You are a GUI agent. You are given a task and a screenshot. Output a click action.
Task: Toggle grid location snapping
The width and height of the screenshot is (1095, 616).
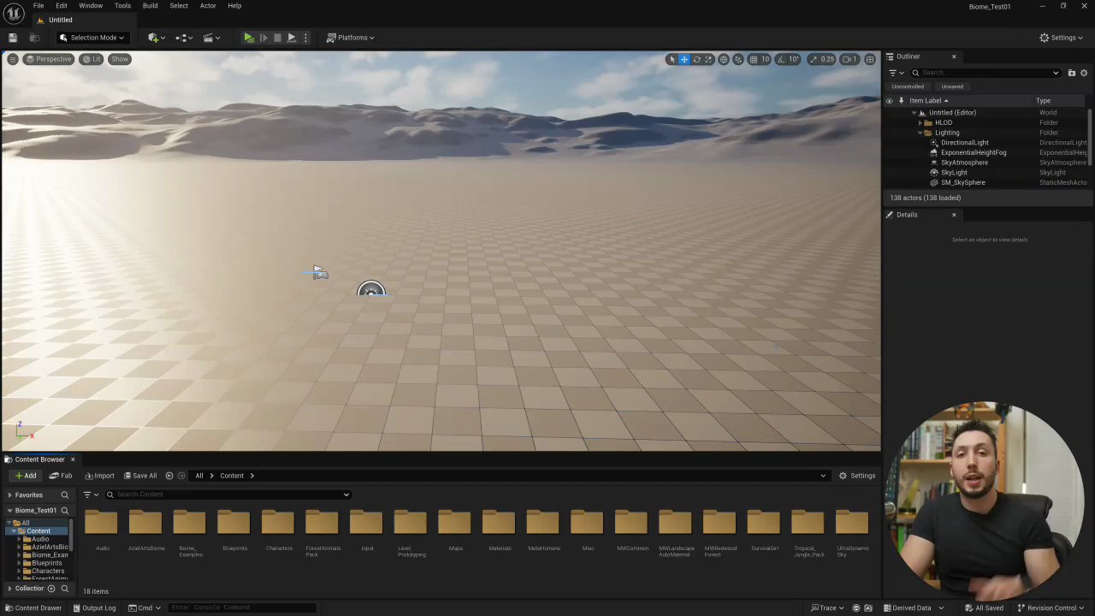(x=753, y=59)
